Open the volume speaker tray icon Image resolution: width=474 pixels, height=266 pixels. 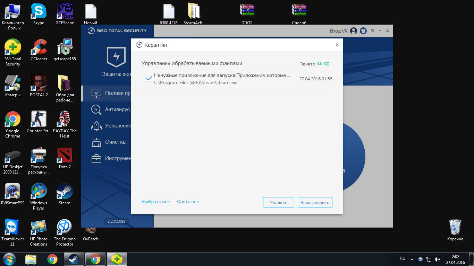tap(437, 259)
